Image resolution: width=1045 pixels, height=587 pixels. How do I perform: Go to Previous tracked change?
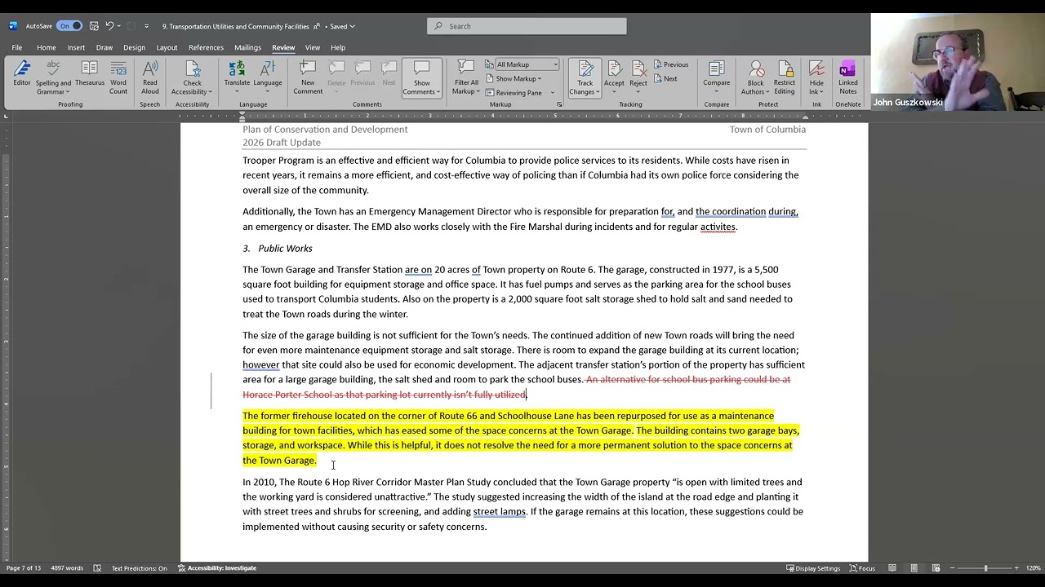671,64
